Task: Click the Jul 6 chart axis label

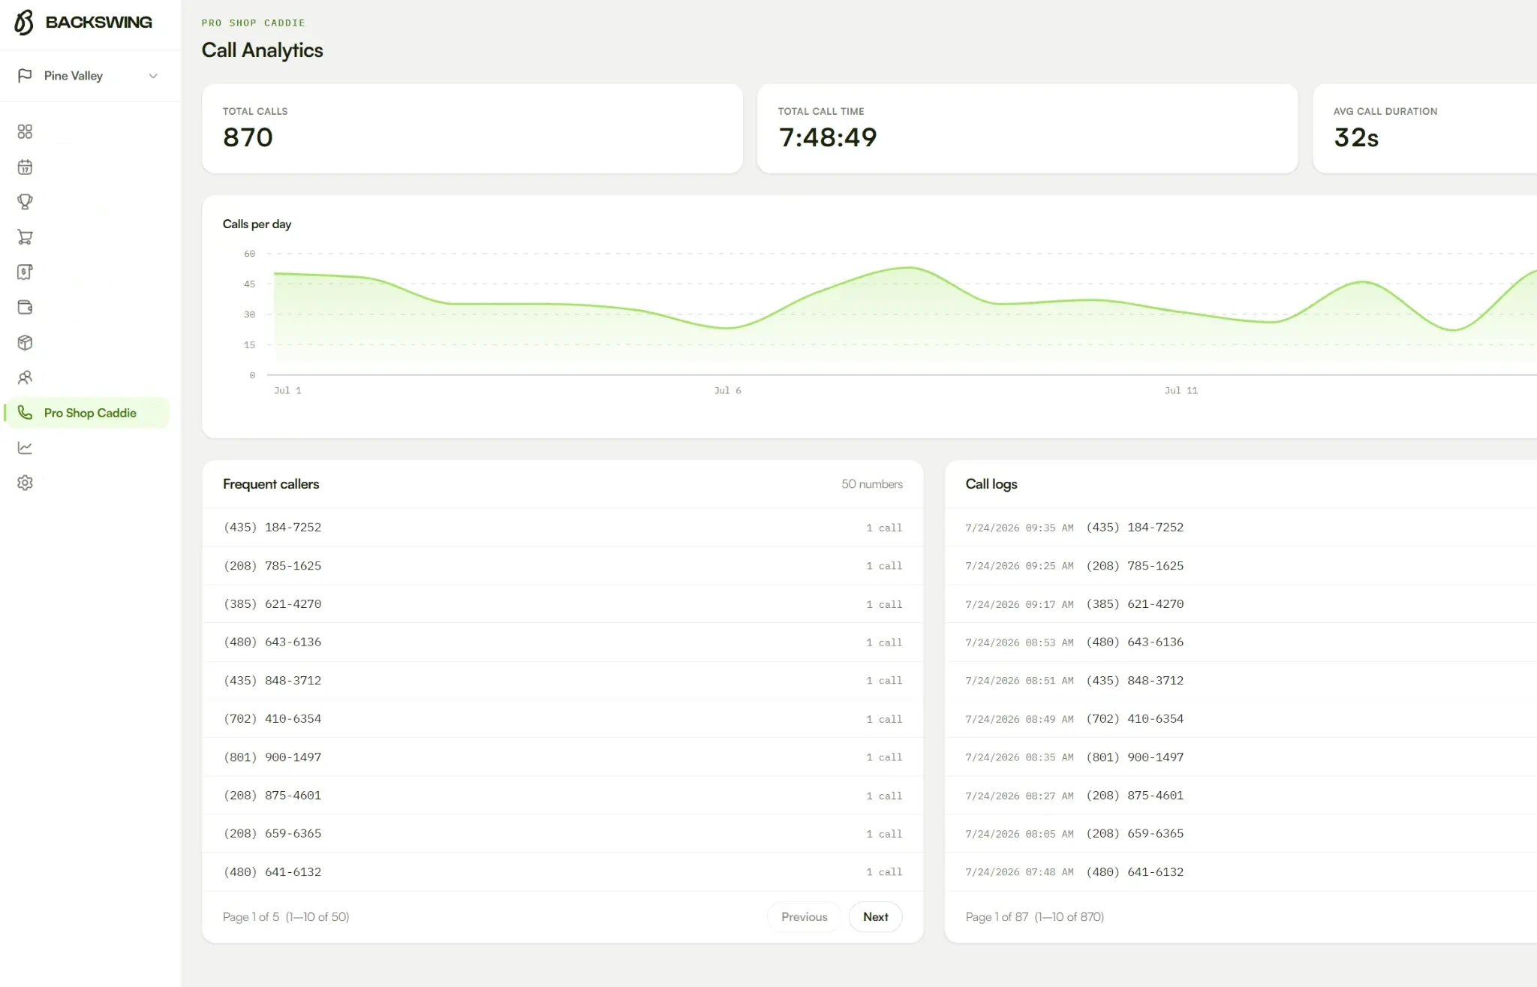Action: pos(727,390)
